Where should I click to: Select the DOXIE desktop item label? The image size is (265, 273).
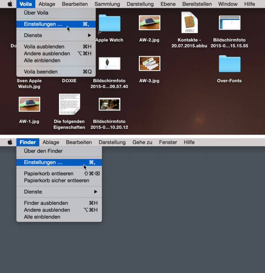pyautogui.click(x=69, y=81)
